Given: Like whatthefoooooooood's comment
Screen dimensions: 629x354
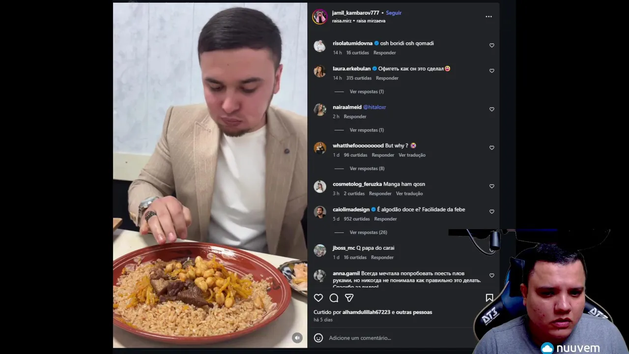Looking at the screenshot, I should pyautogui.click(x=491, y=147).
